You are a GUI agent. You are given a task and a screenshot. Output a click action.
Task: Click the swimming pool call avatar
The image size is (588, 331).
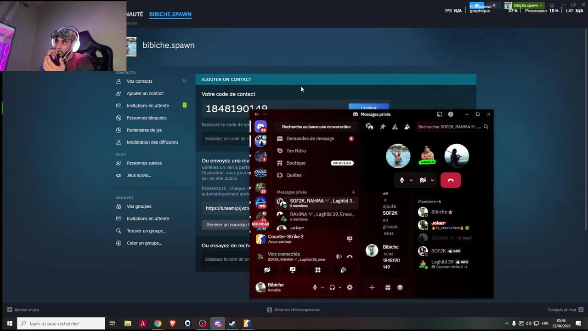398,156
